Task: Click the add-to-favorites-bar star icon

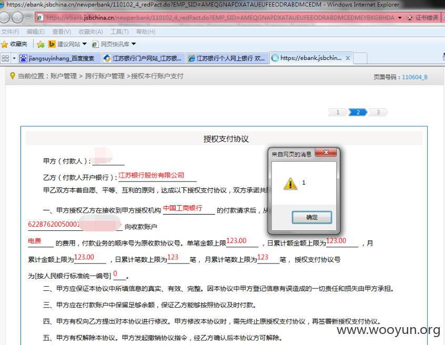Action: (x=41, y=44)
